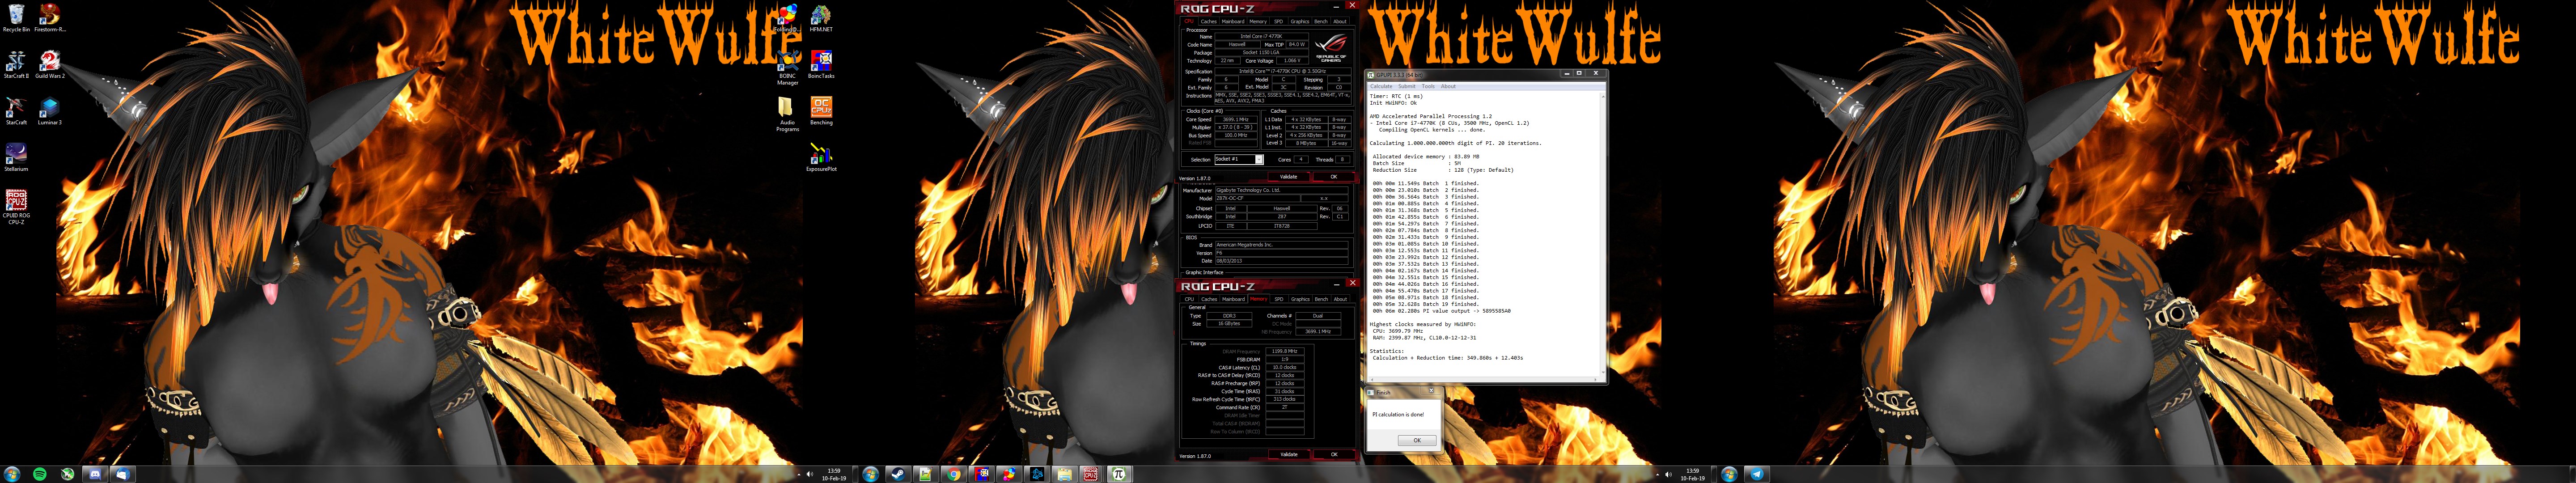Open the Luminar 3 desktop shortcut
This screenshot has width=2576, height=483.
pos(49,111)
